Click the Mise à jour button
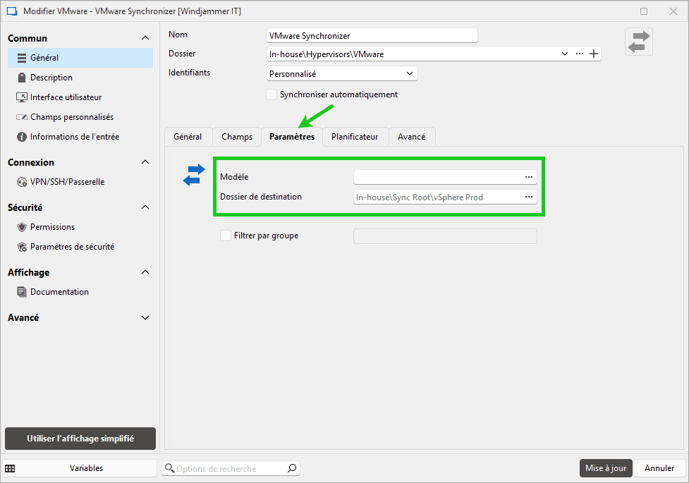Screen dimensions: 689x483 pyautogui.click(x=605, y=468)
